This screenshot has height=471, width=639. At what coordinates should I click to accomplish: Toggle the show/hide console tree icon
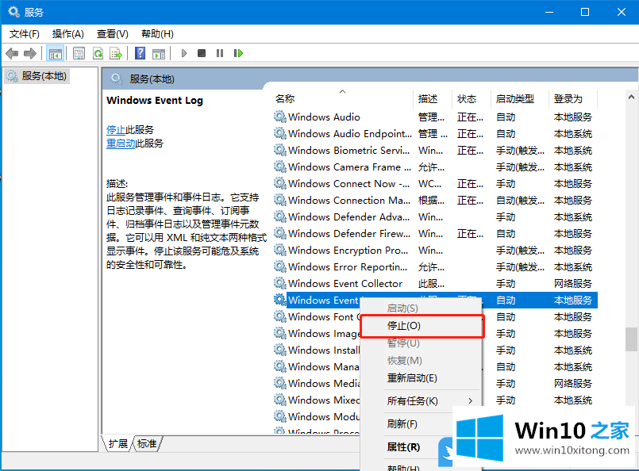55,53
